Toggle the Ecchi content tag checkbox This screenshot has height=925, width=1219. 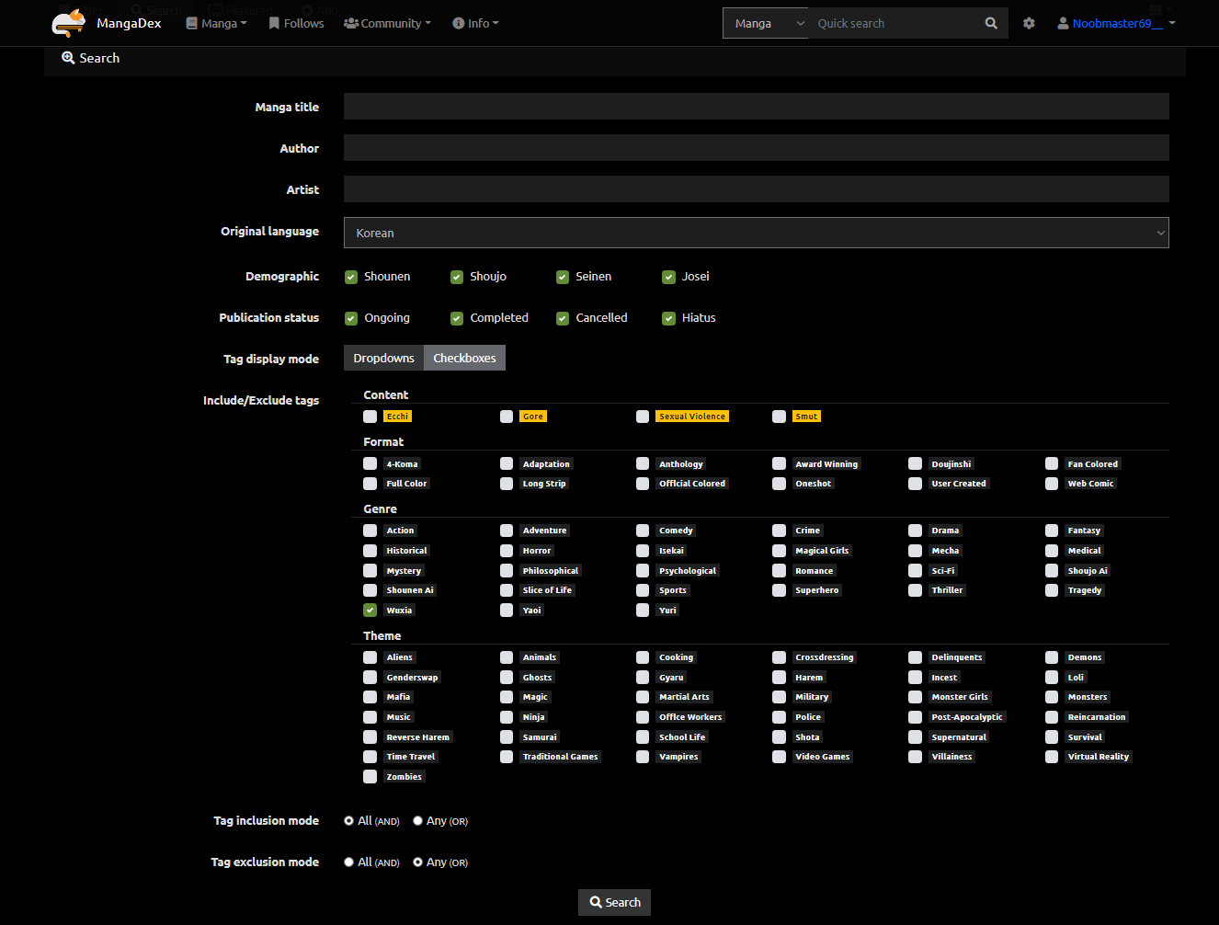click(x=370, y=417)
